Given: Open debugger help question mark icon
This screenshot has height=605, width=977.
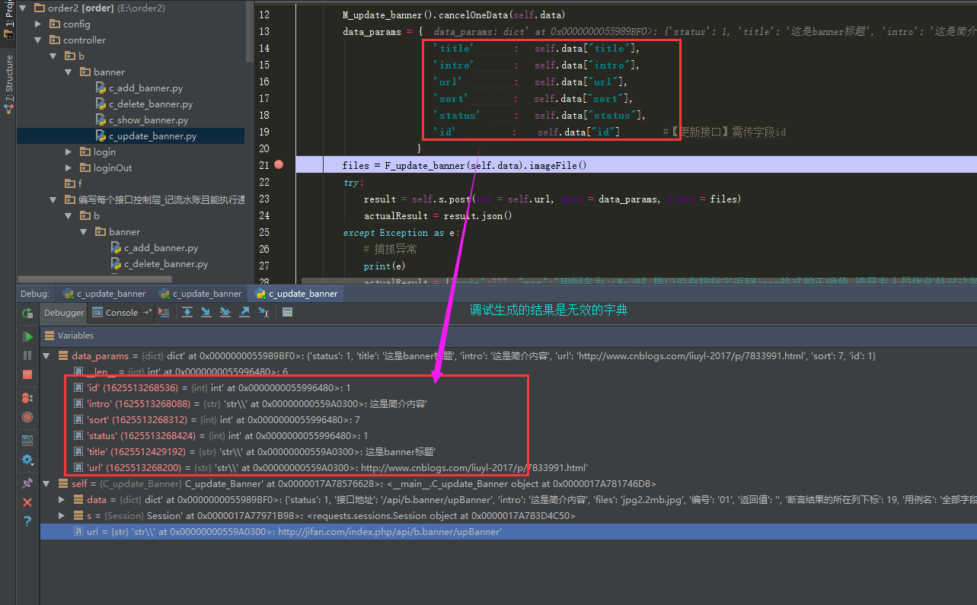Looking at the screenshot, I should (28, 521).
